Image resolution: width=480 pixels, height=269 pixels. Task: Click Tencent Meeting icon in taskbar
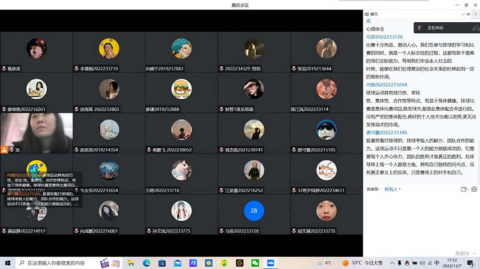pos(270,263)
